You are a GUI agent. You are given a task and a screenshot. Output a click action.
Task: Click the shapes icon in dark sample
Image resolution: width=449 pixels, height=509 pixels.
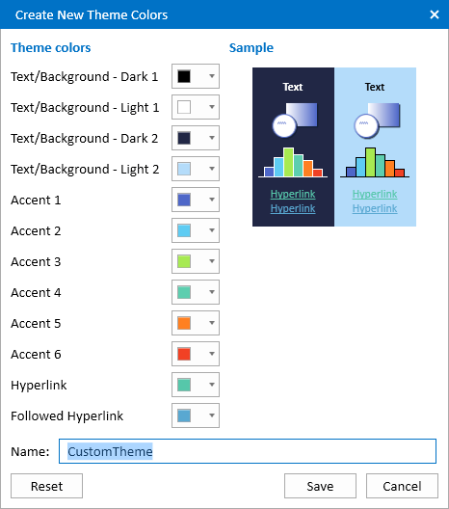pos(295,121)
